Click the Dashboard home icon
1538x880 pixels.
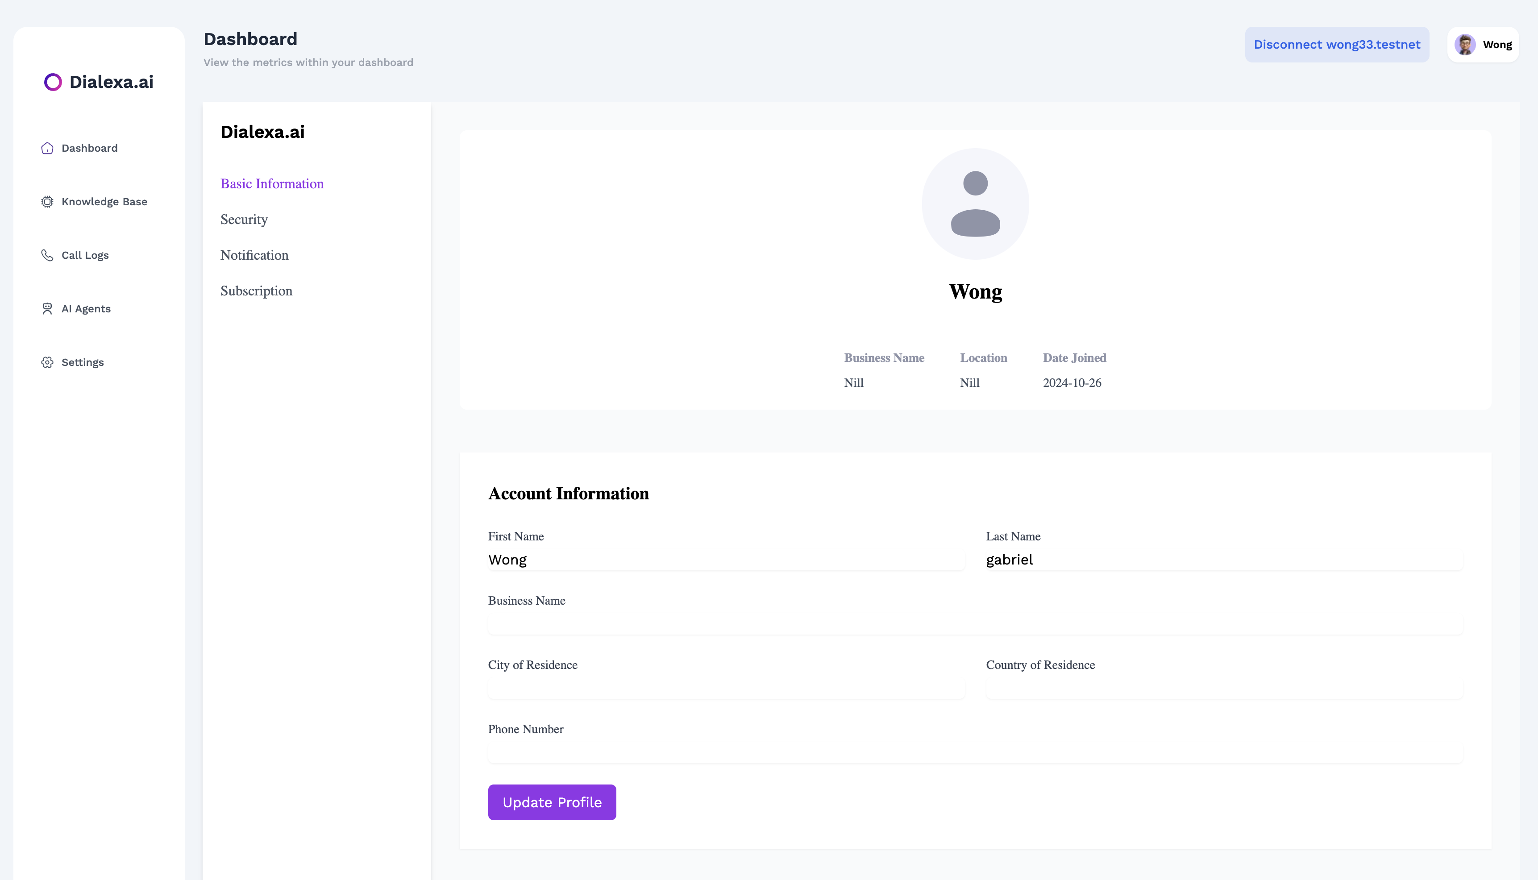point(47,148)
